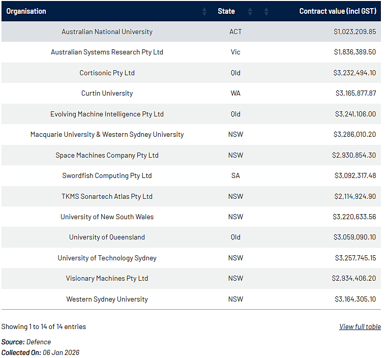
Task: Select contract value $2,930,854.30
Action: pyautogui.click(x=354, y=155)
